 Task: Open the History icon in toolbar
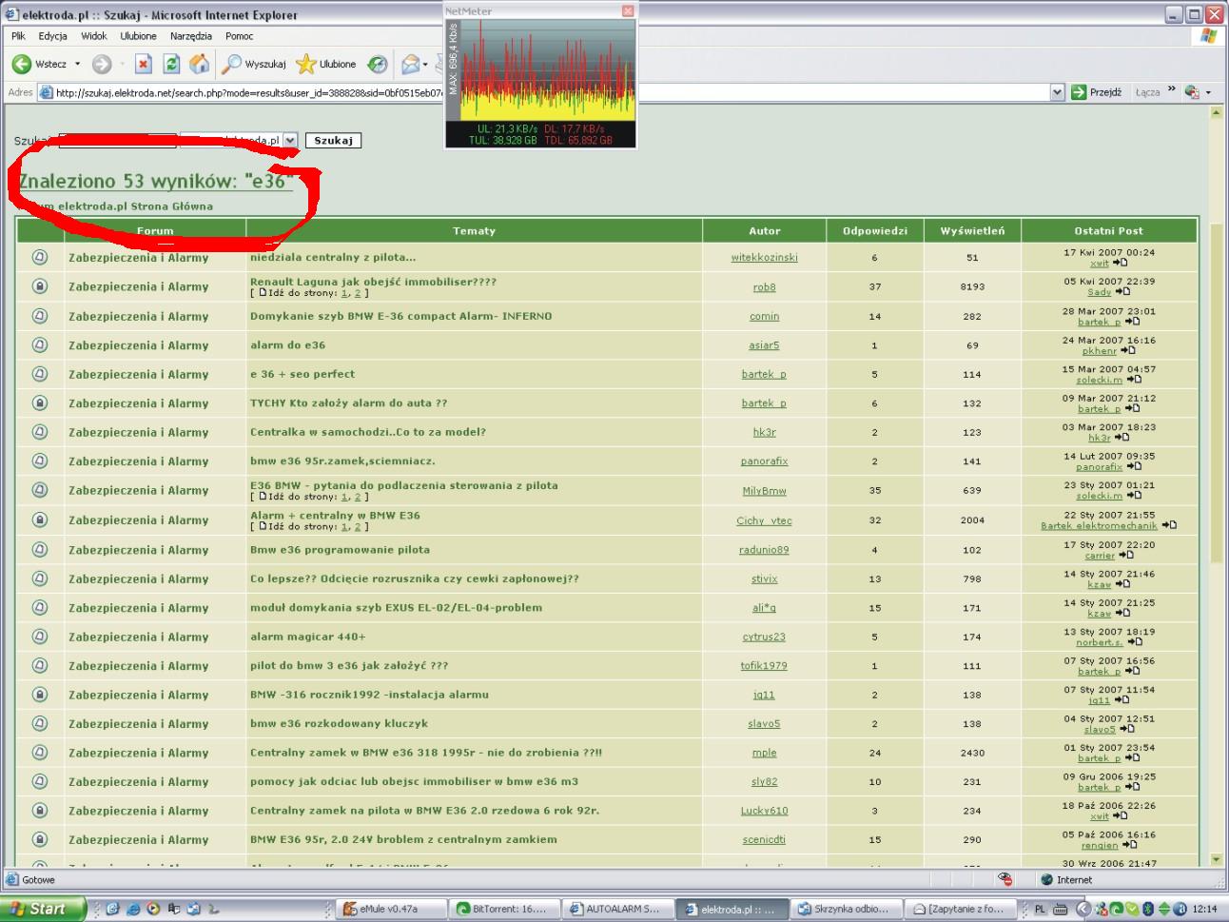(x=378, y=64)
